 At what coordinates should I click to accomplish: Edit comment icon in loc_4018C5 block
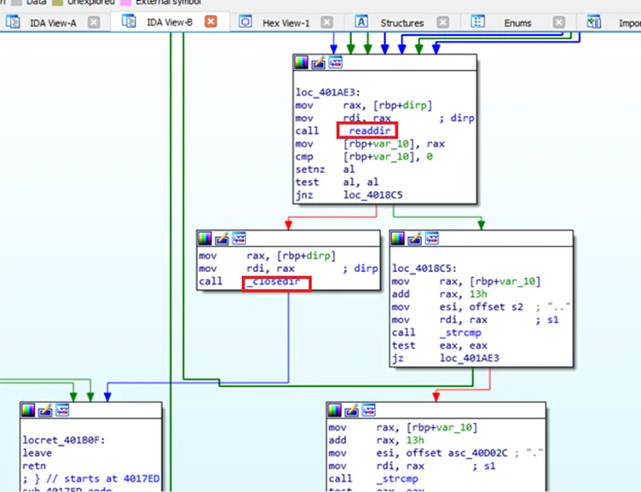pyautogui.click(x=414, y=238)
